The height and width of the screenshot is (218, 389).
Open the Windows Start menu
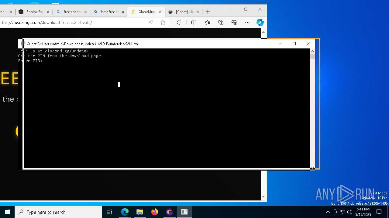click(x=7, y=212)
